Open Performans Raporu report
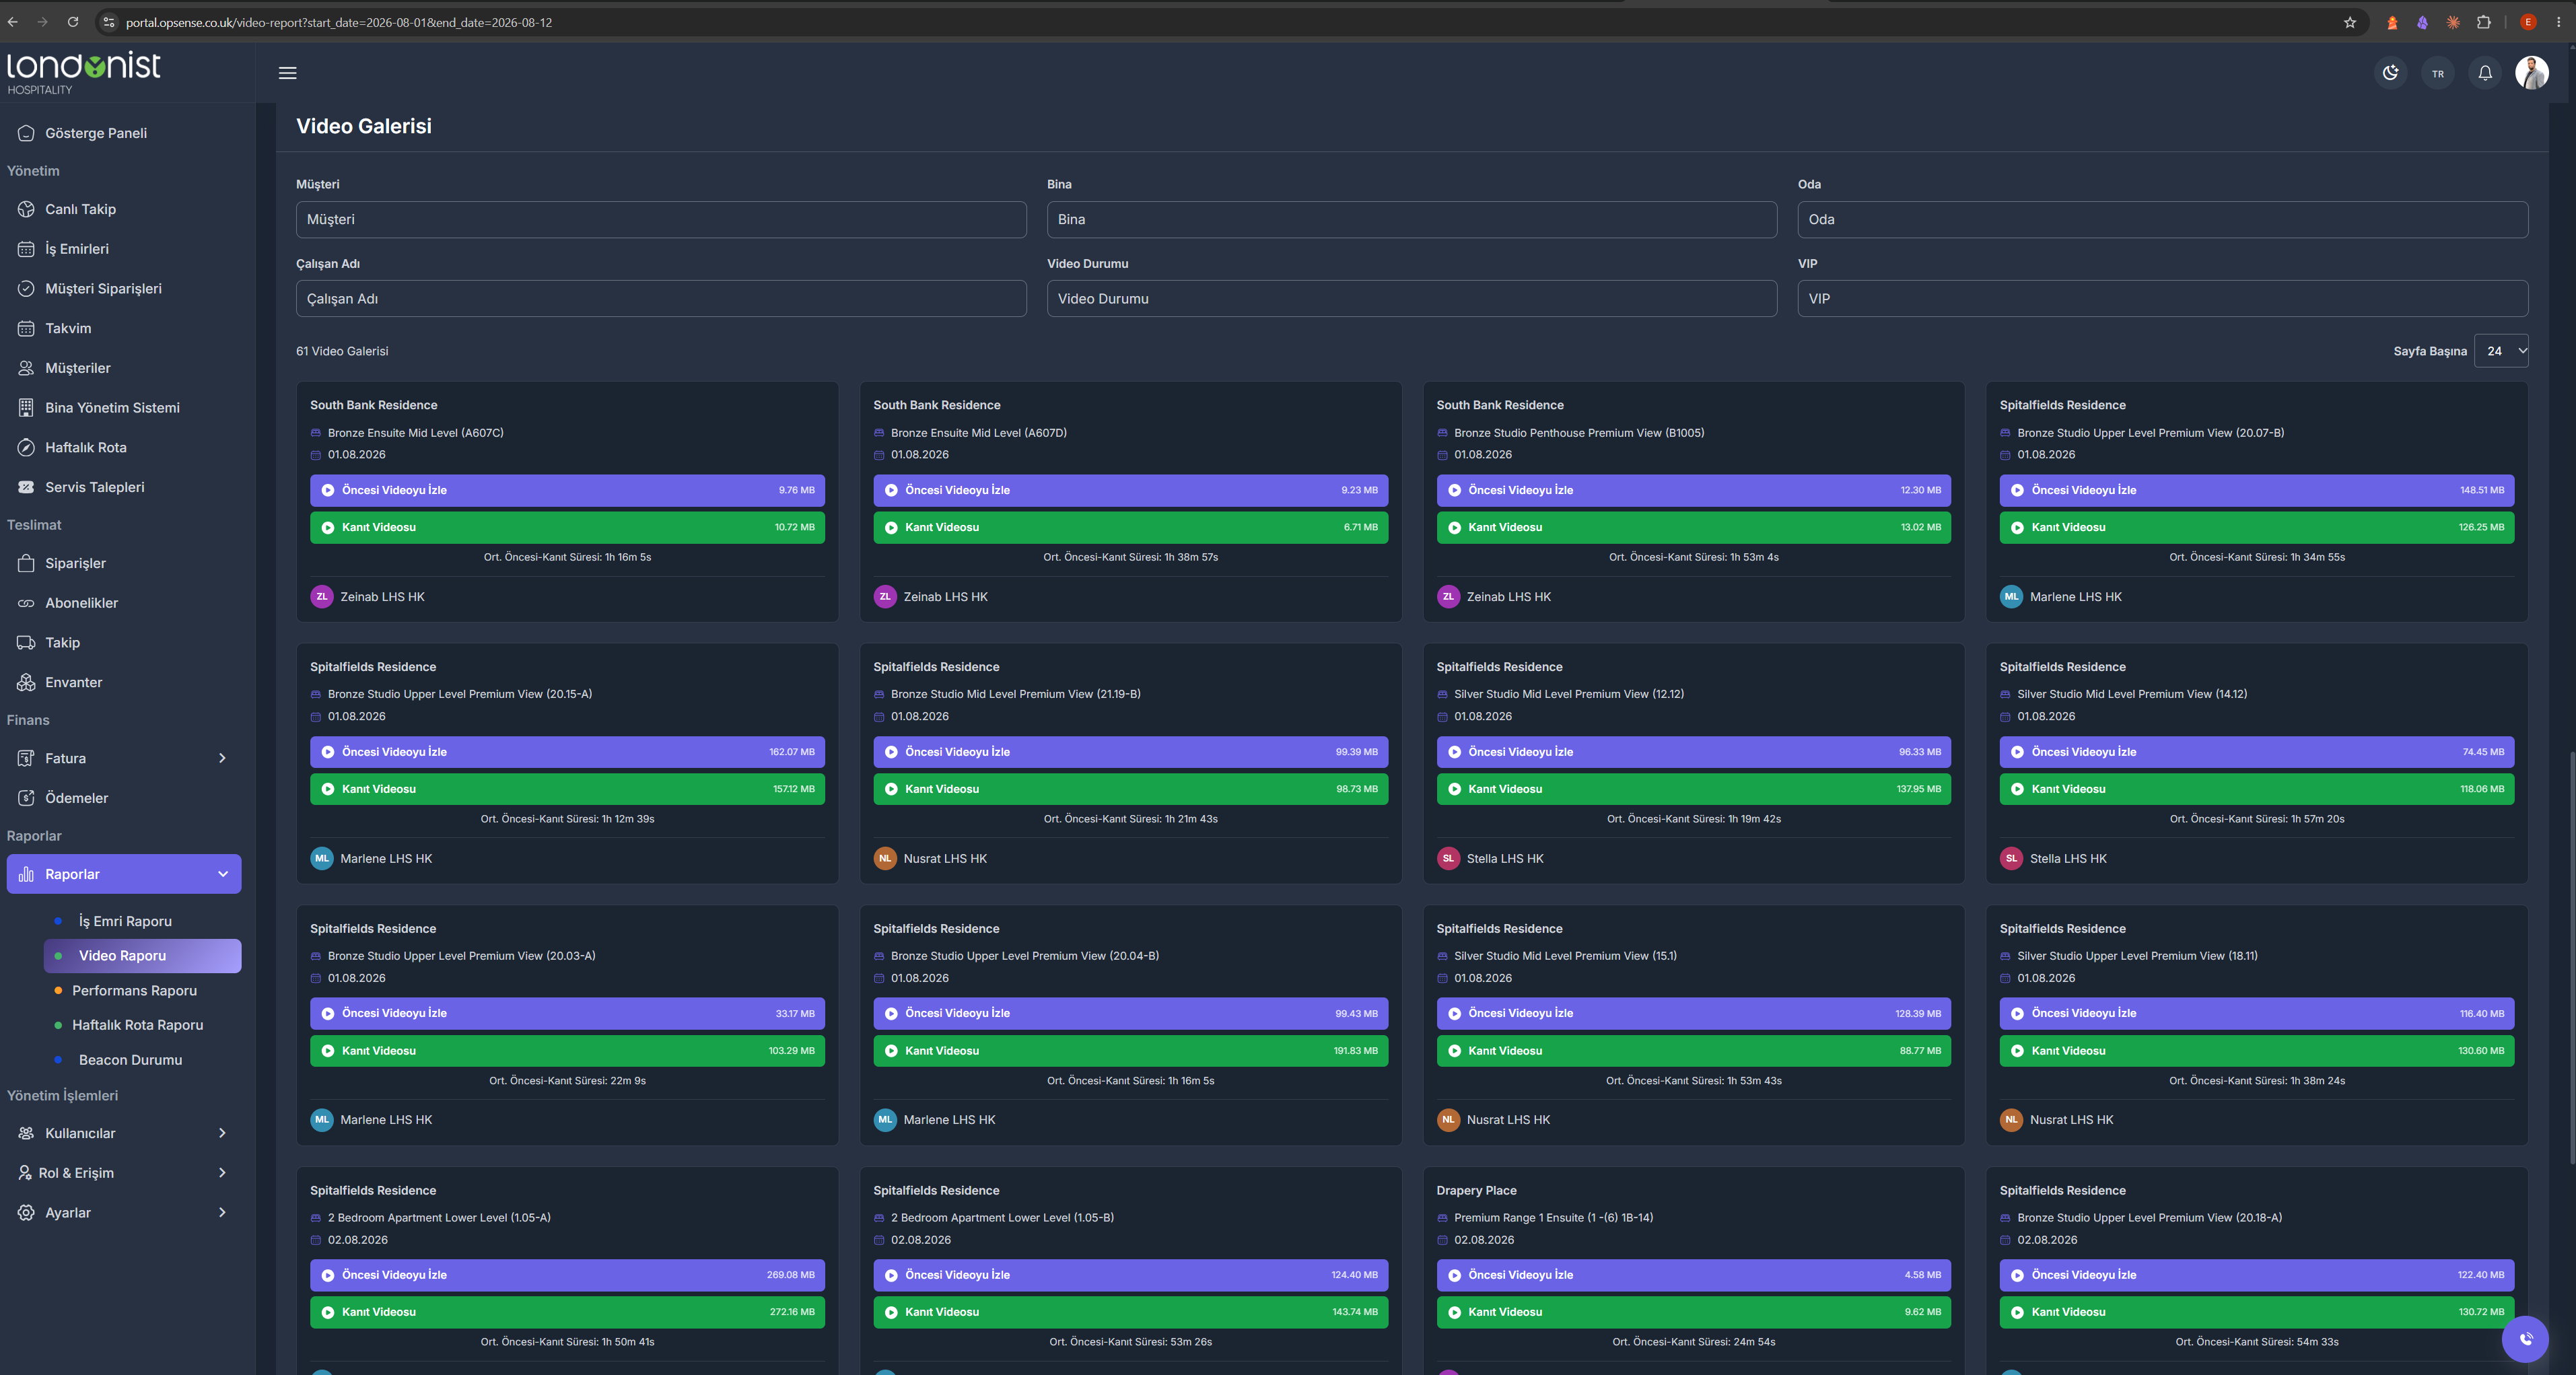The image size is (2576, 1375). pos(134,990)
